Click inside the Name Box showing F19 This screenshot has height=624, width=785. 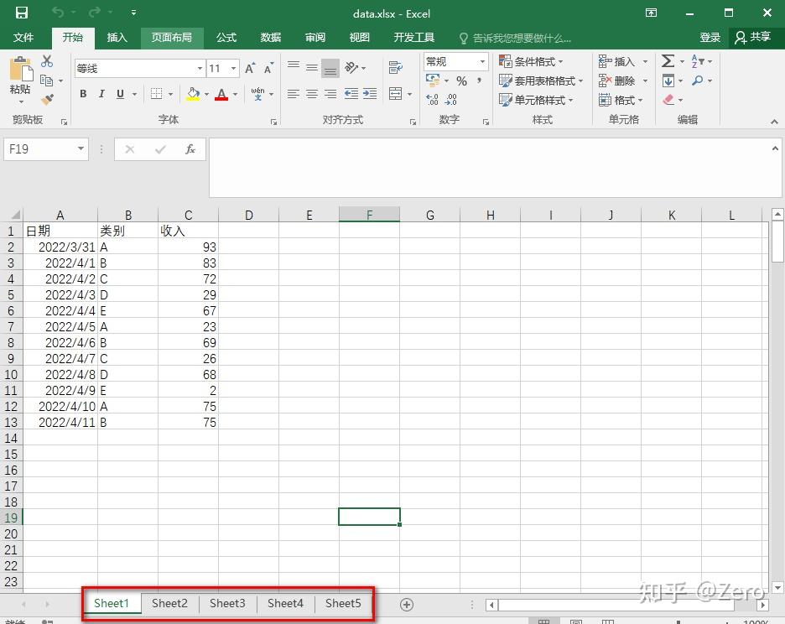tap(39, 148)
